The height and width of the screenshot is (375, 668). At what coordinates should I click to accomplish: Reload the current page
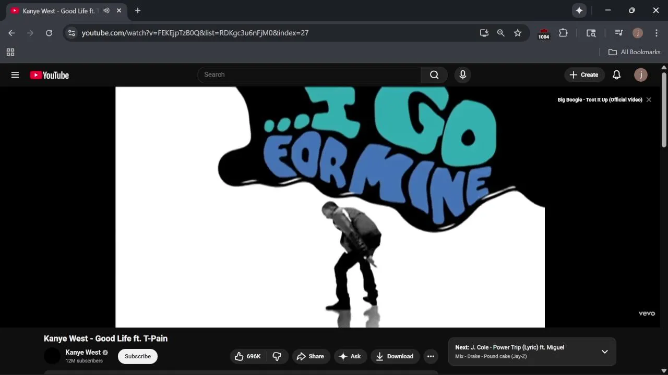pyautogui.click(x=49, y=33)
